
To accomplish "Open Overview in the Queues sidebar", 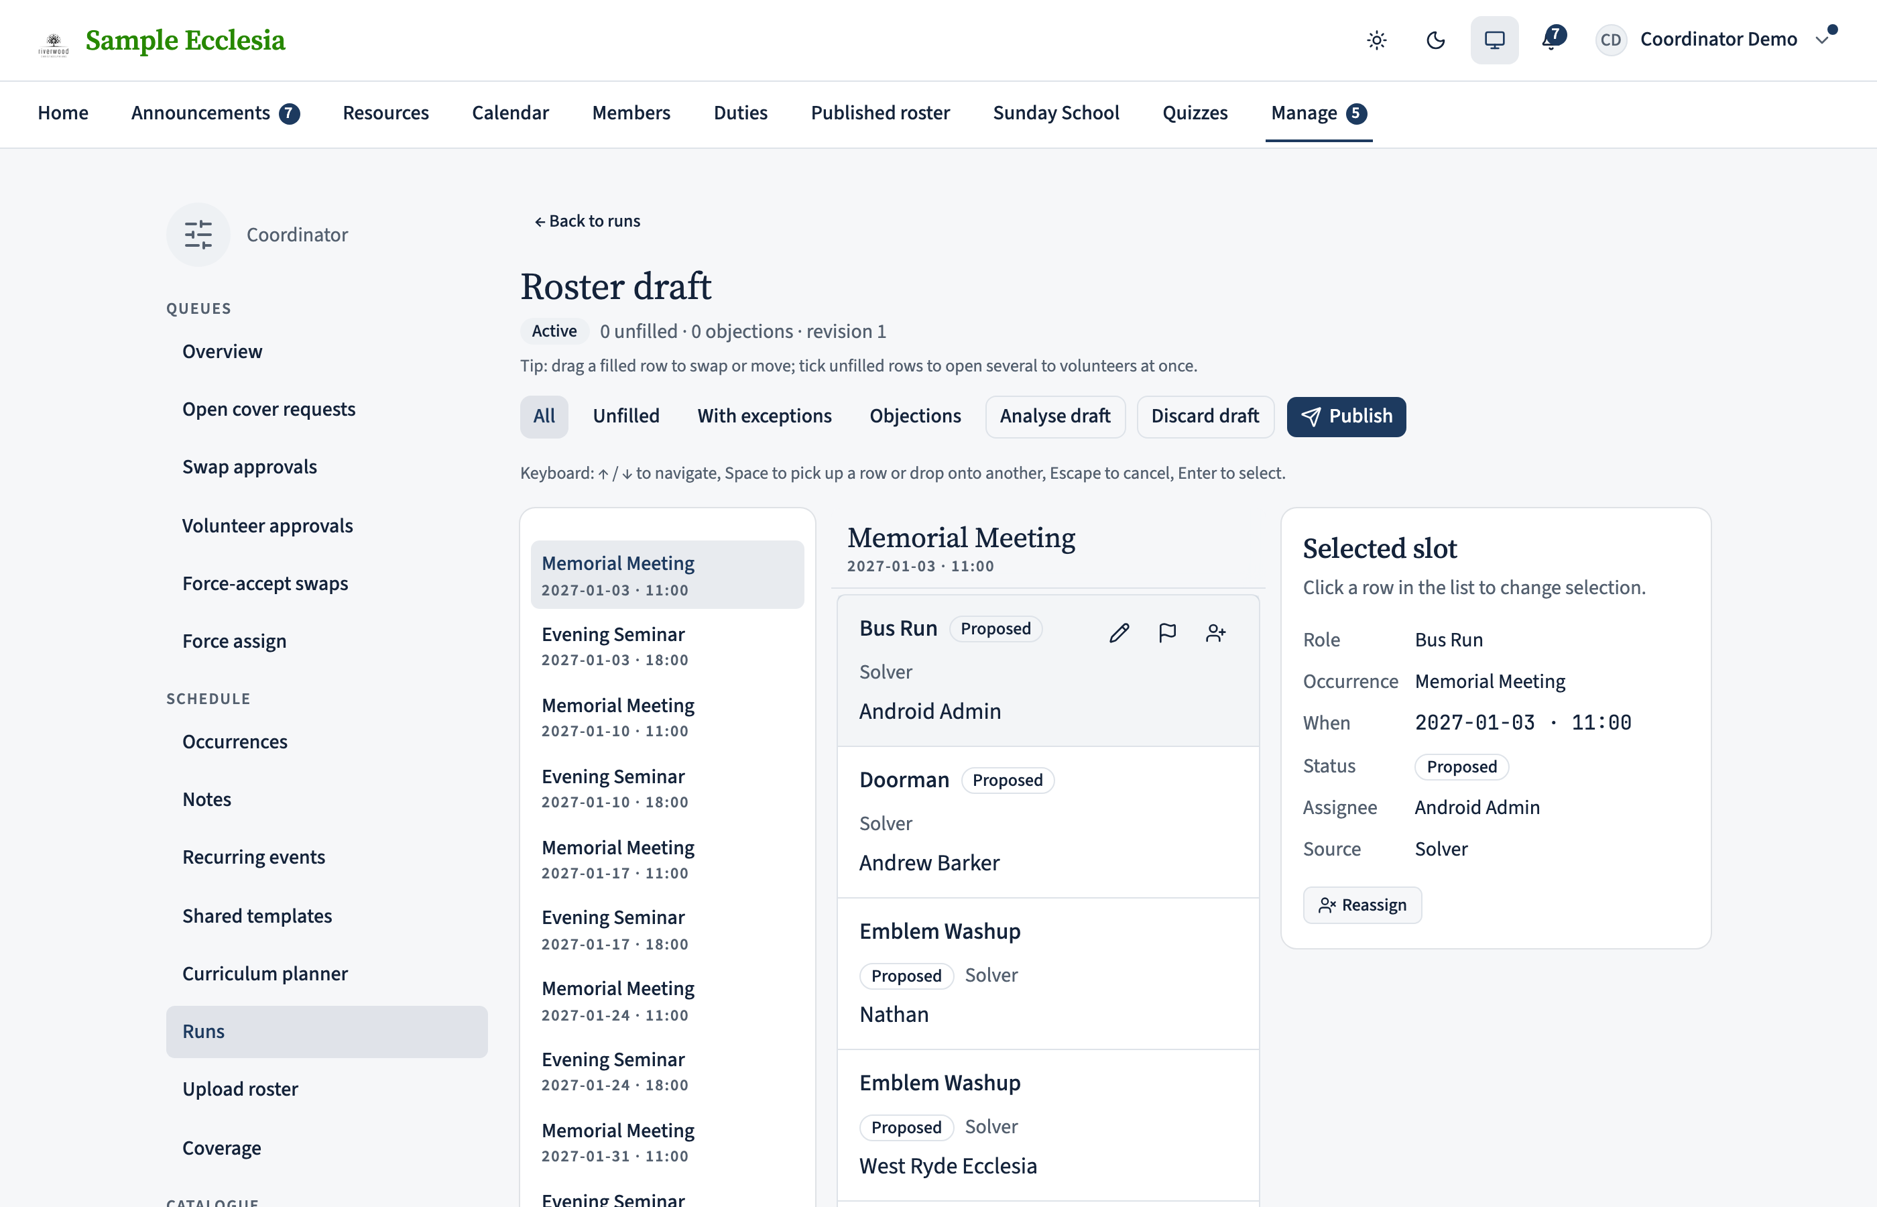I will point(326,352).
